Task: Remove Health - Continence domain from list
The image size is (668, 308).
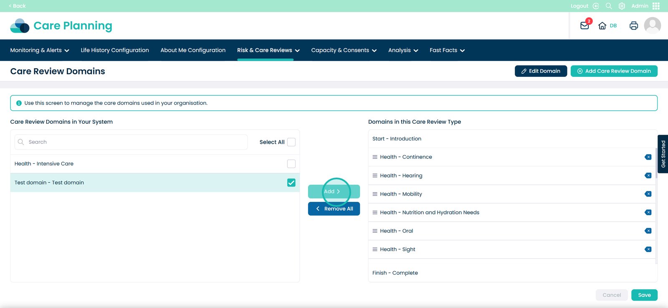Action: [x=648, y=157]
